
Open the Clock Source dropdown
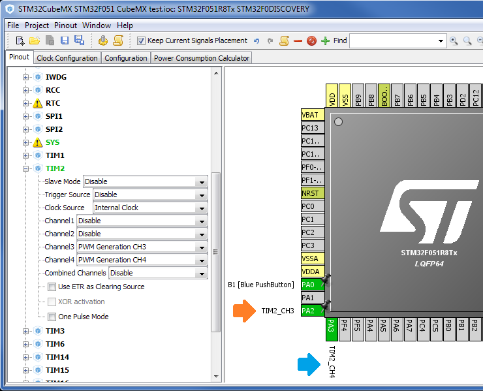pos(150,208)
